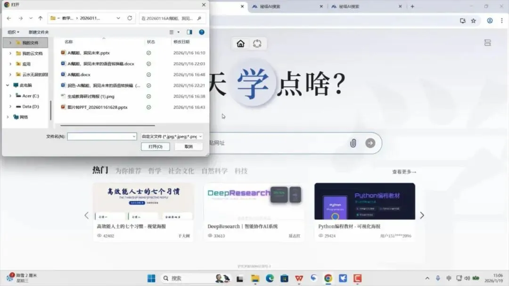Expand the 云水无居的团队 tree node

coord(10,74)
